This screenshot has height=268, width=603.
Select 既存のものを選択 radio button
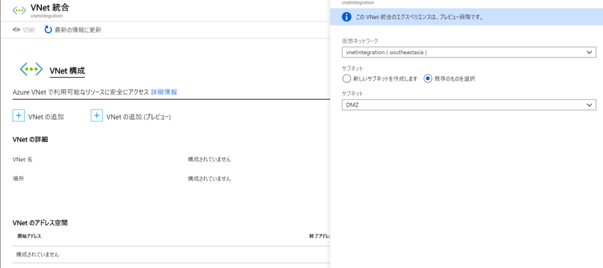click(x=428, y=79)
